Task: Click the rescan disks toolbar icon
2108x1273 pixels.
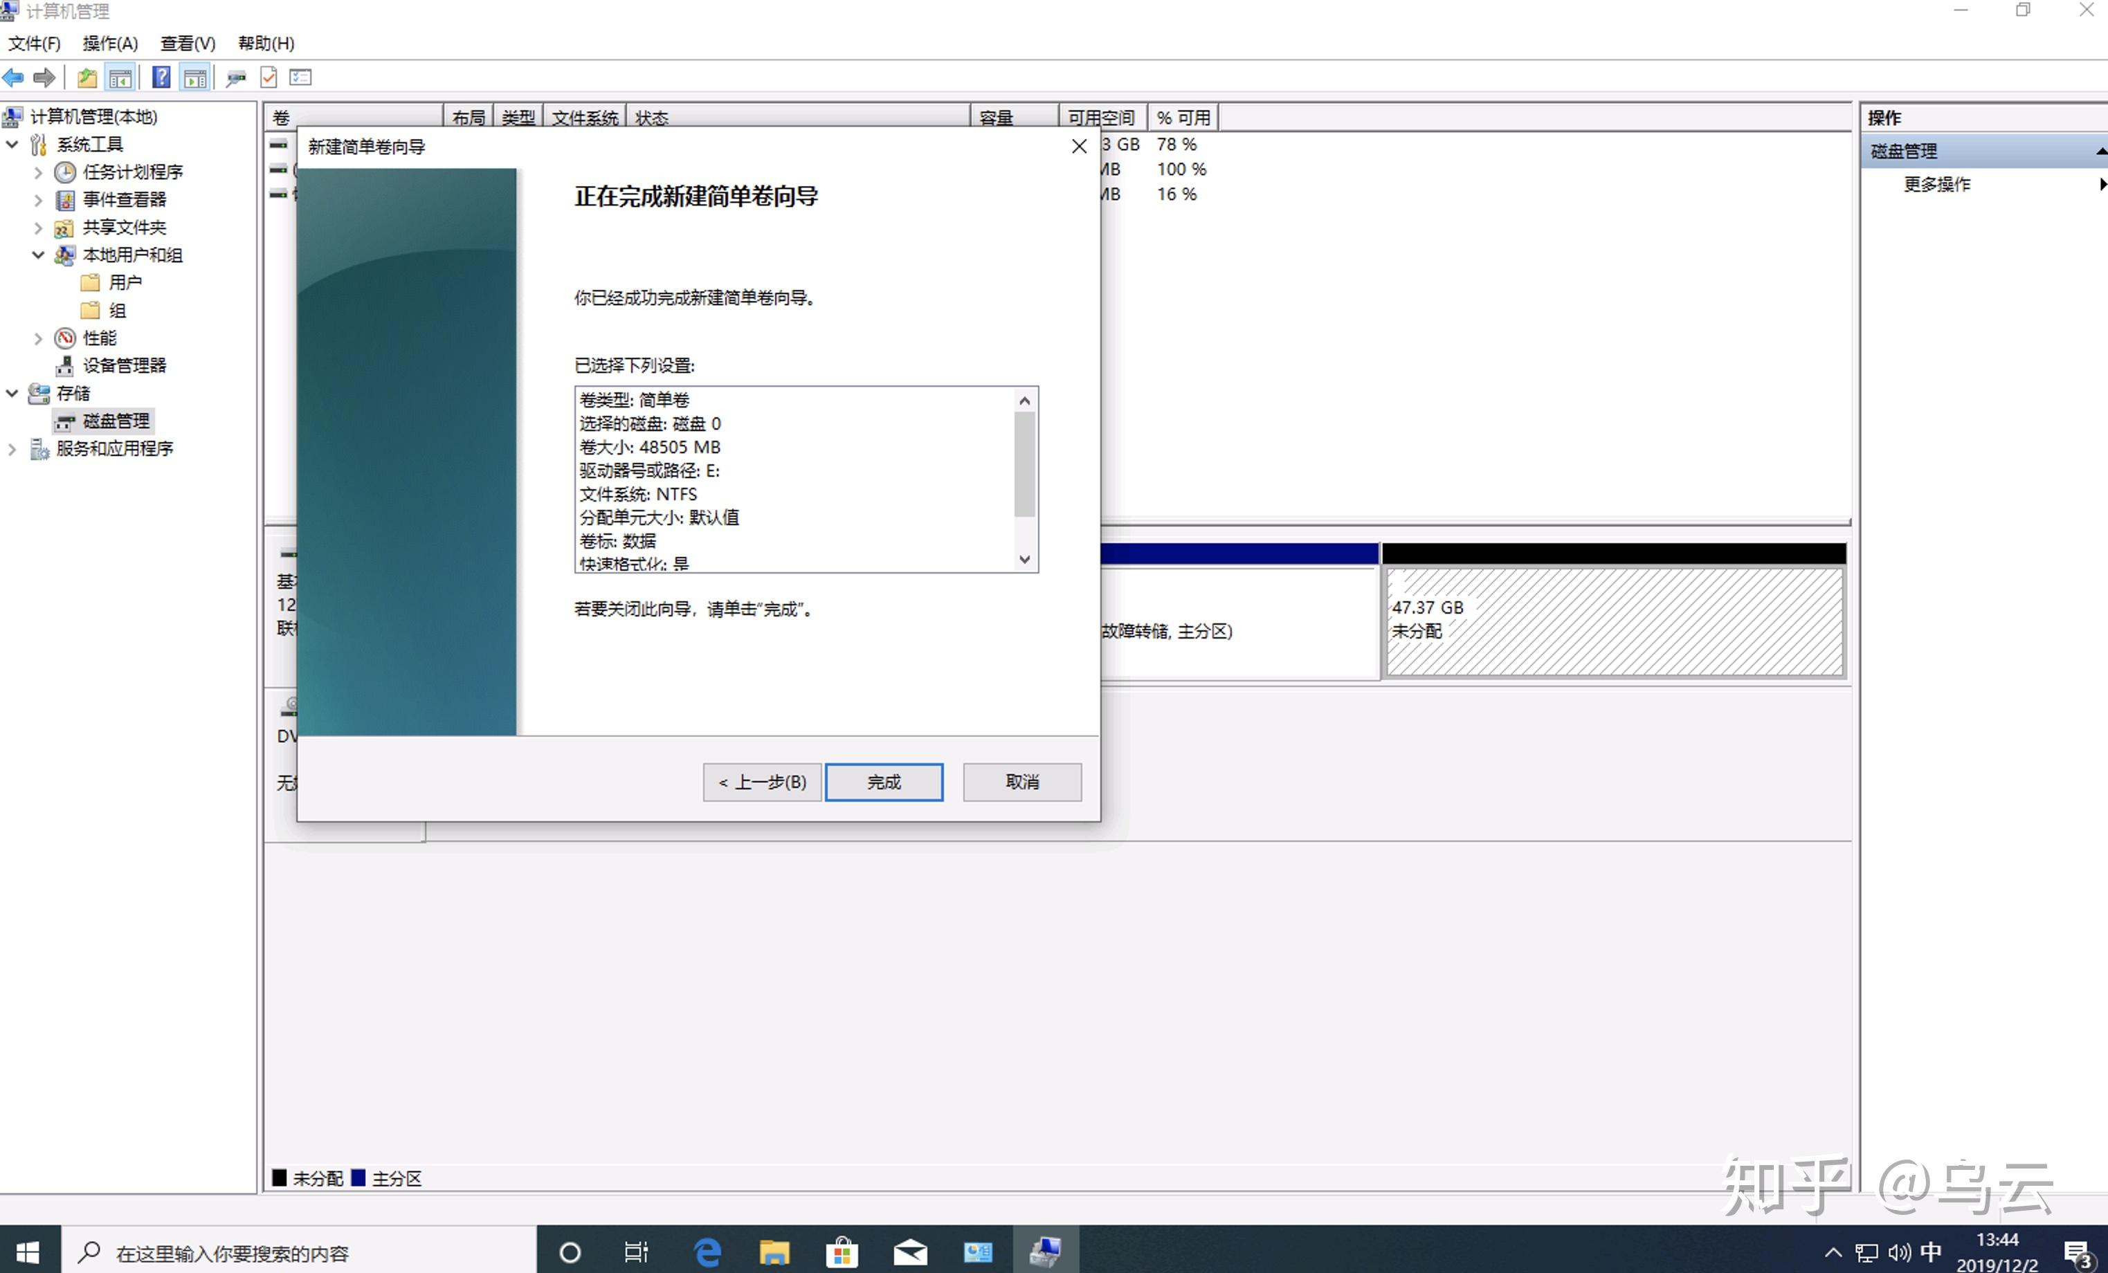Action: pos(236,77)
